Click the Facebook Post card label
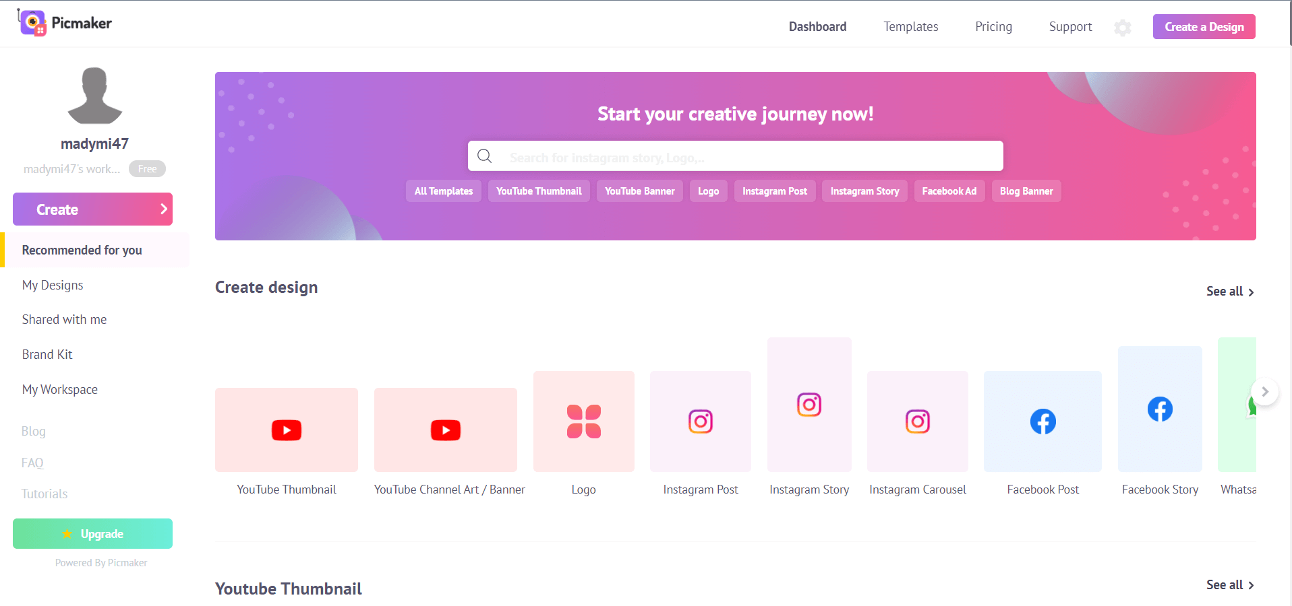Viewport: 1292px width, 606px height. click(1043, 490)
